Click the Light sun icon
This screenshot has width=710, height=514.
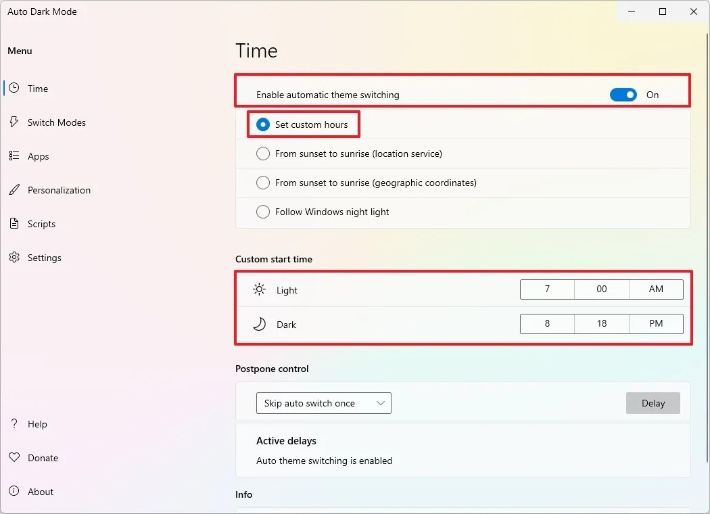(x=258, y=289)
